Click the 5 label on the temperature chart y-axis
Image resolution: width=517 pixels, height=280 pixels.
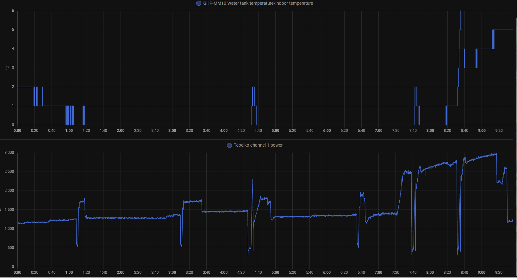(13, 30)
